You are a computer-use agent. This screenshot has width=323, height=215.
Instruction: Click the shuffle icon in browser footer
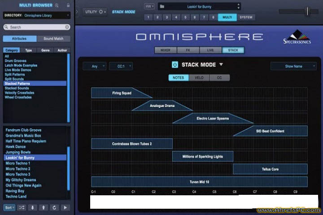pos(22,207)
